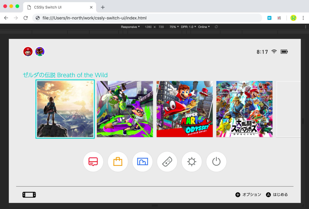Click the red-lines extension icon
This screenshot has width=309, height=209.
(279, 18)
